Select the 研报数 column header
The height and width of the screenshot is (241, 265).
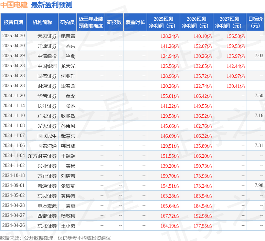pyautogui.click(x=114, y=22)
